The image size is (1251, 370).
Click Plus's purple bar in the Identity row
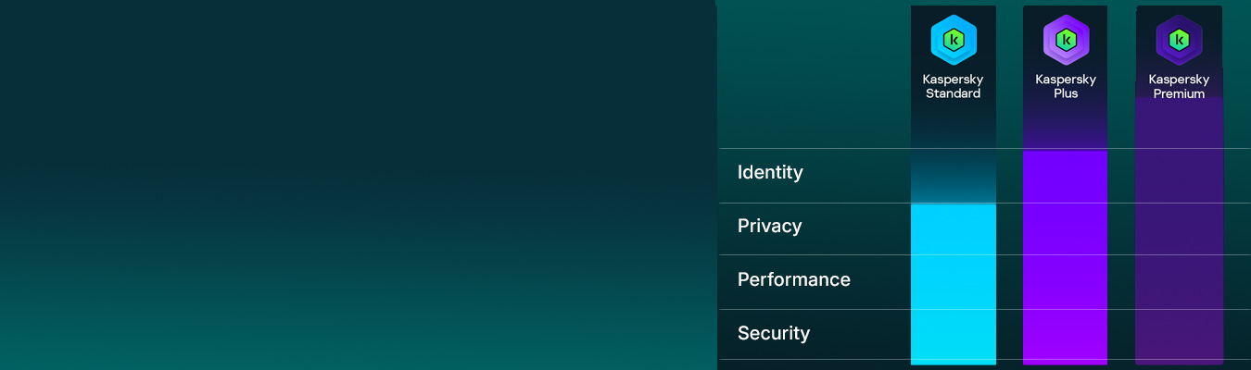tap(1066, 176)
